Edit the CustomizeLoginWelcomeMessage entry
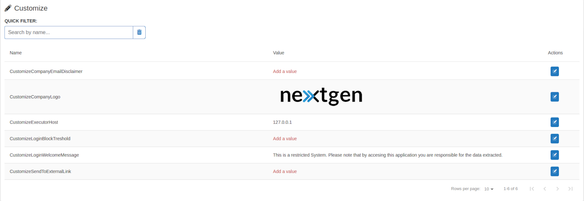The image size is (584, 201). (554, 155)
